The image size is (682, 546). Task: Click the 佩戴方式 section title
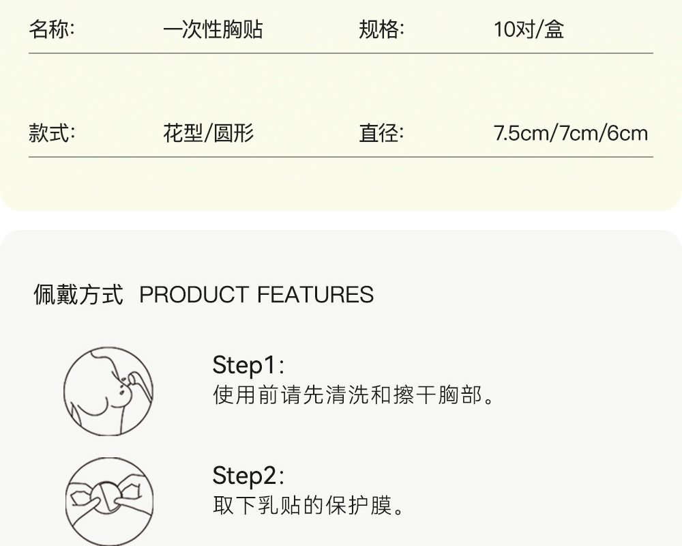pyautogui.click(x=78, y=294)
